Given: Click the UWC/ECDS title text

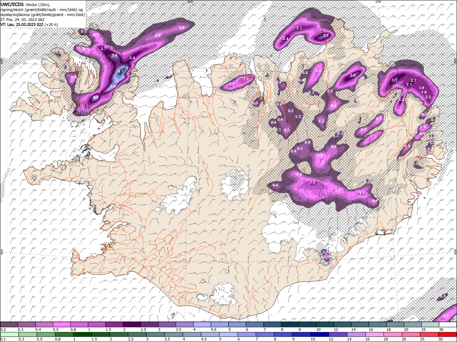Looking at the screenshot, I should point(12,4).
